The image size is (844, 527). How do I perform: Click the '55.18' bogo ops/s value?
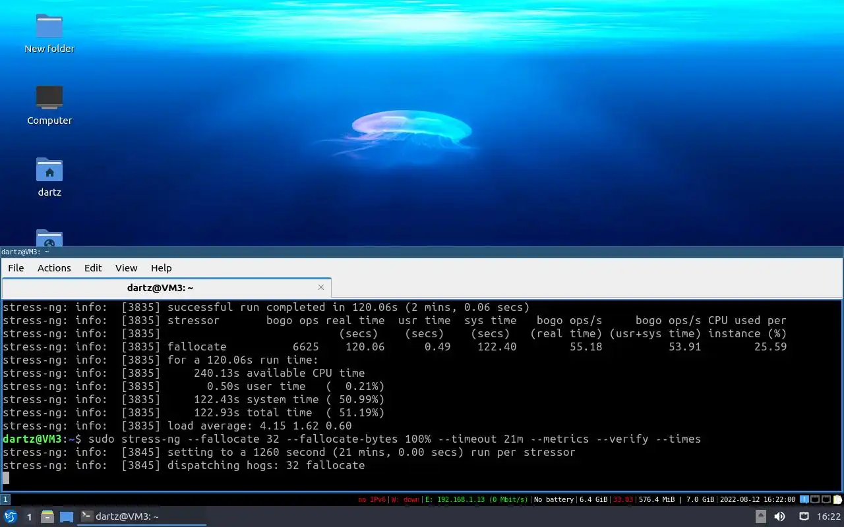tap(586, 347)
